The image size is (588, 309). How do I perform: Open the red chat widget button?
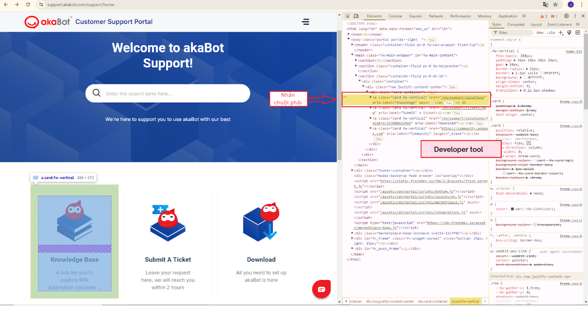coord(321,289)
